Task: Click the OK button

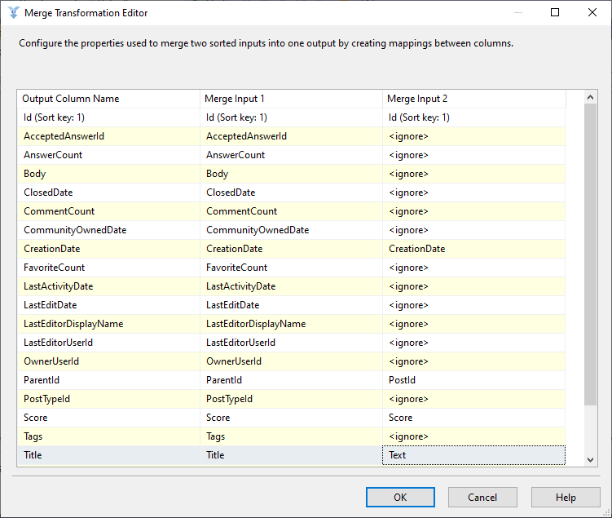Action: (400, 497)
